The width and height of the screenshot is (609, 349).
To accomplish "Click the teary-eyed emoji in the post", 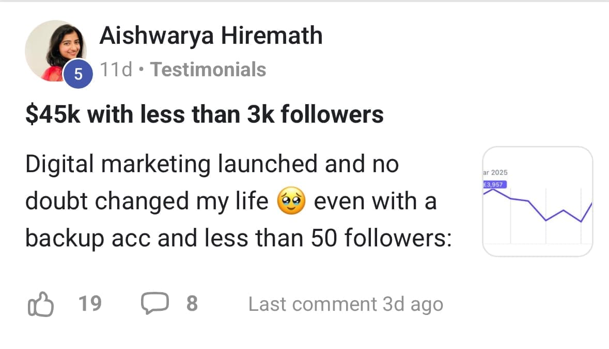I will pos(291,201).
